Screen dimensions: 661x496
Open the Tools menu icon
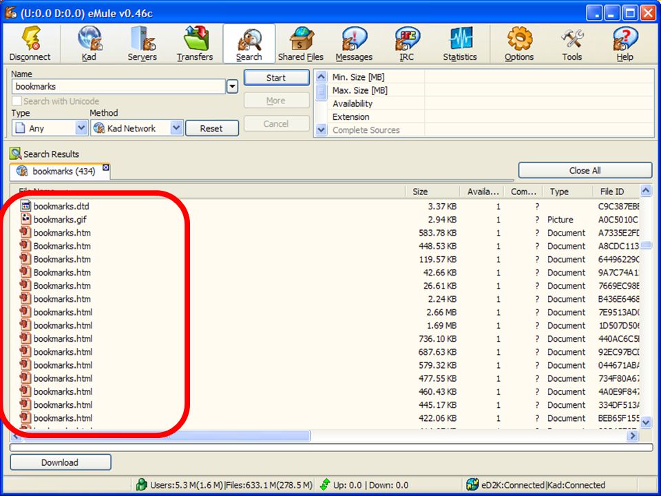click(x=571, y=44)
